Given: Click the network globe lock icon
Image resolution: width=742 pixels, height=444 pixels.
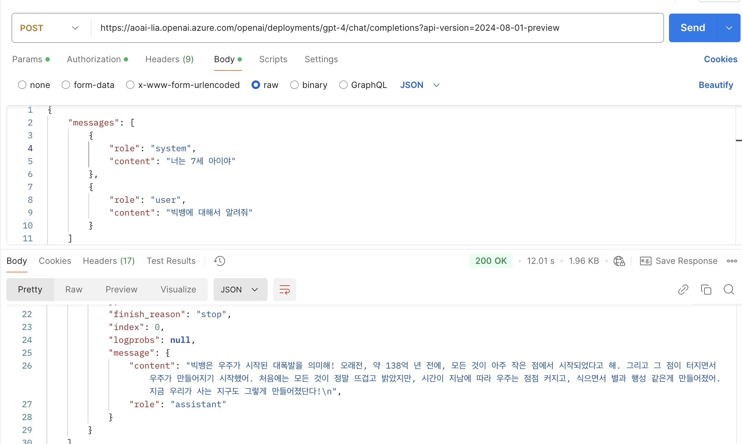Looking at the screenshot, I should [x=619, y=261].
